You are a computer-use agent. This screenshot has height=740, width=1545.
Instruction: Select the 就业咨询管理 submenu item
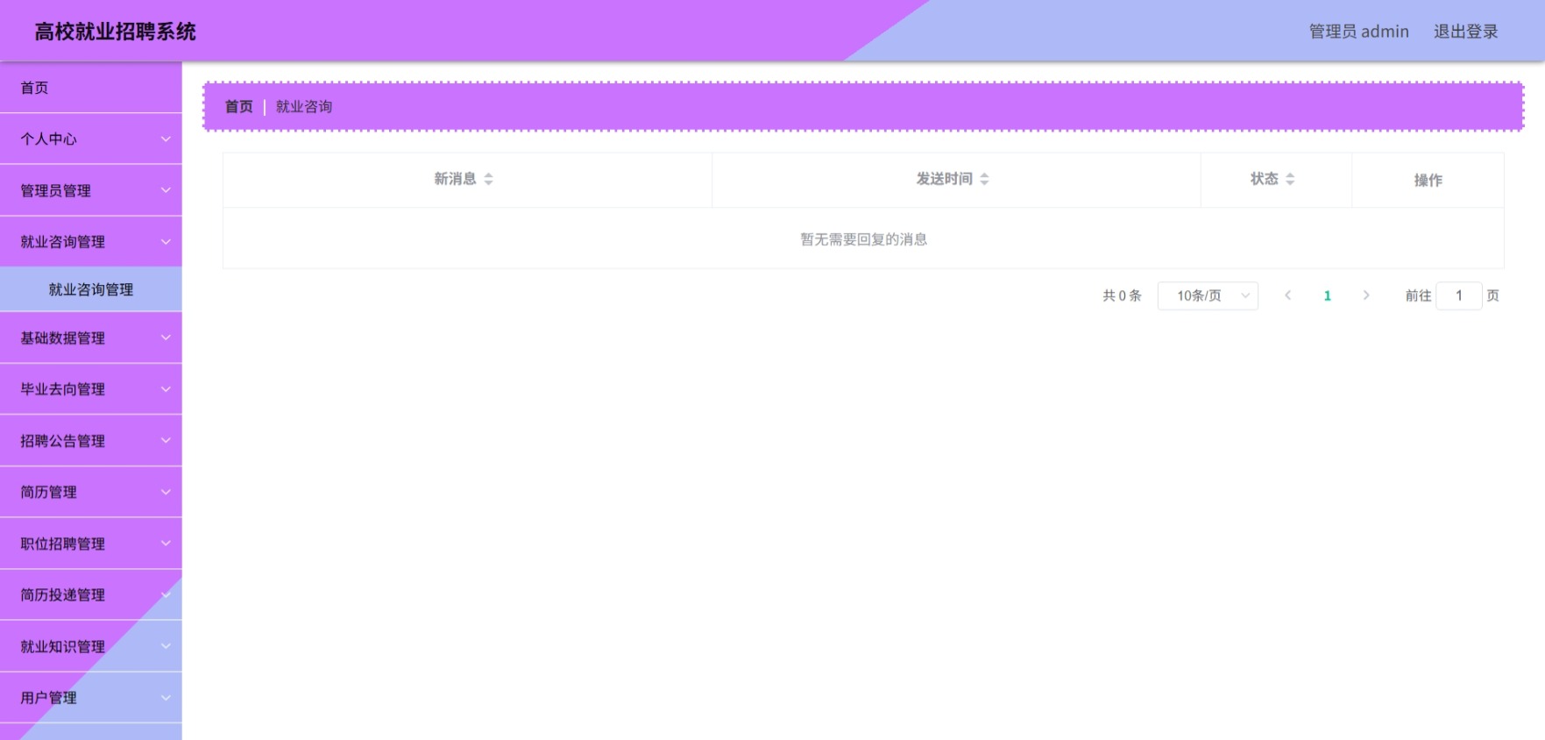(91, 289)
